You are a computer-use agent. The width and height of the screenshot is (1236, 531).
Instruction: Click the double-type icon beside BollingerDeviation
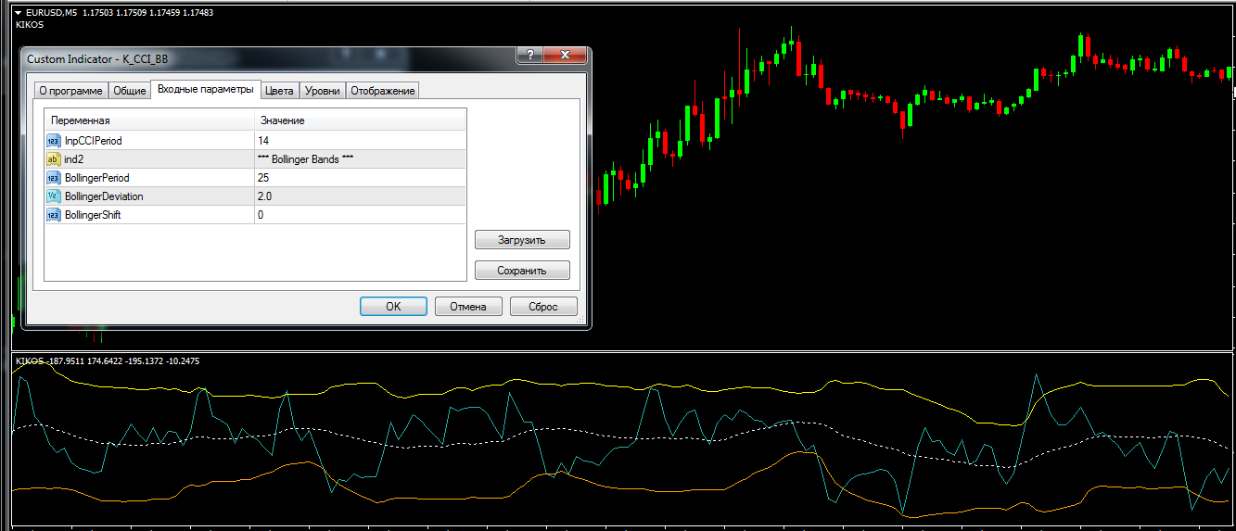tap(53, 196)
